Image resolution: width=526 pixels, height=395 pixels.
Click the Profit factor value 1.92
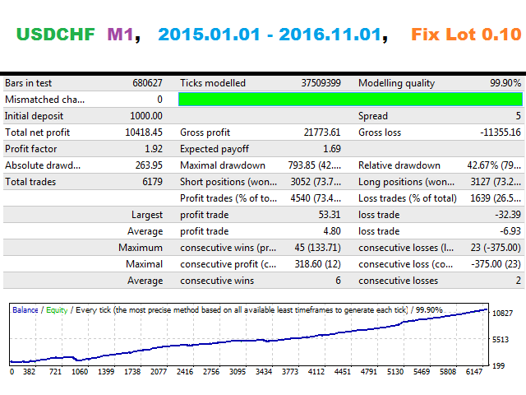pos(154,149)
